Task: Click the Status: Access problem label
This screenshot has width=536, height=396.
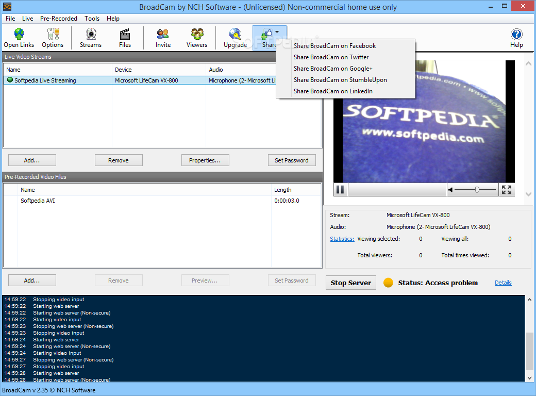Action: (x=438, y=283)
